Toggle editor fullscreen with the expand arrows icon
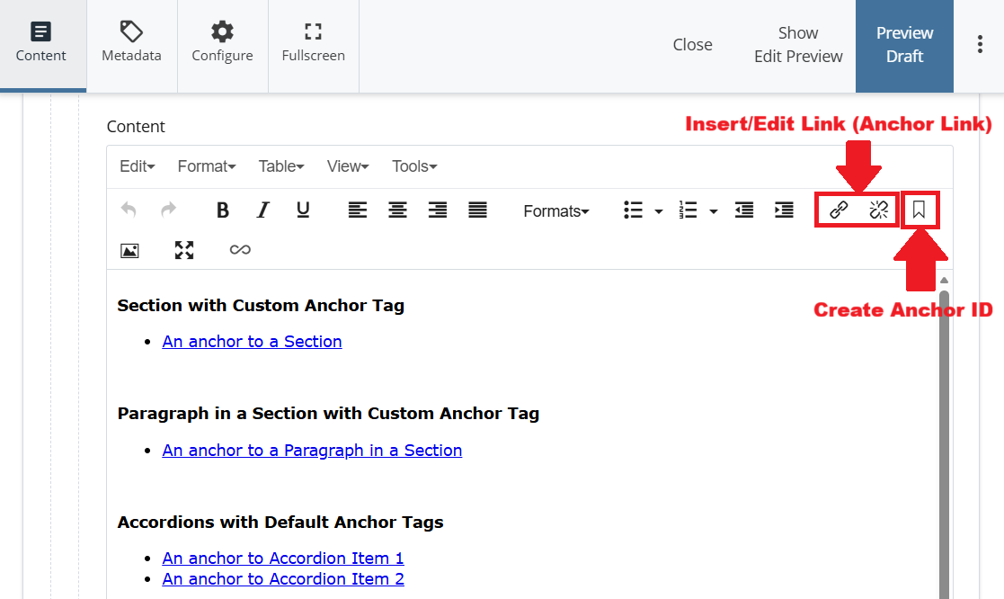The image size is (1004, 599). pyautogui.click(x=184, y=250)
